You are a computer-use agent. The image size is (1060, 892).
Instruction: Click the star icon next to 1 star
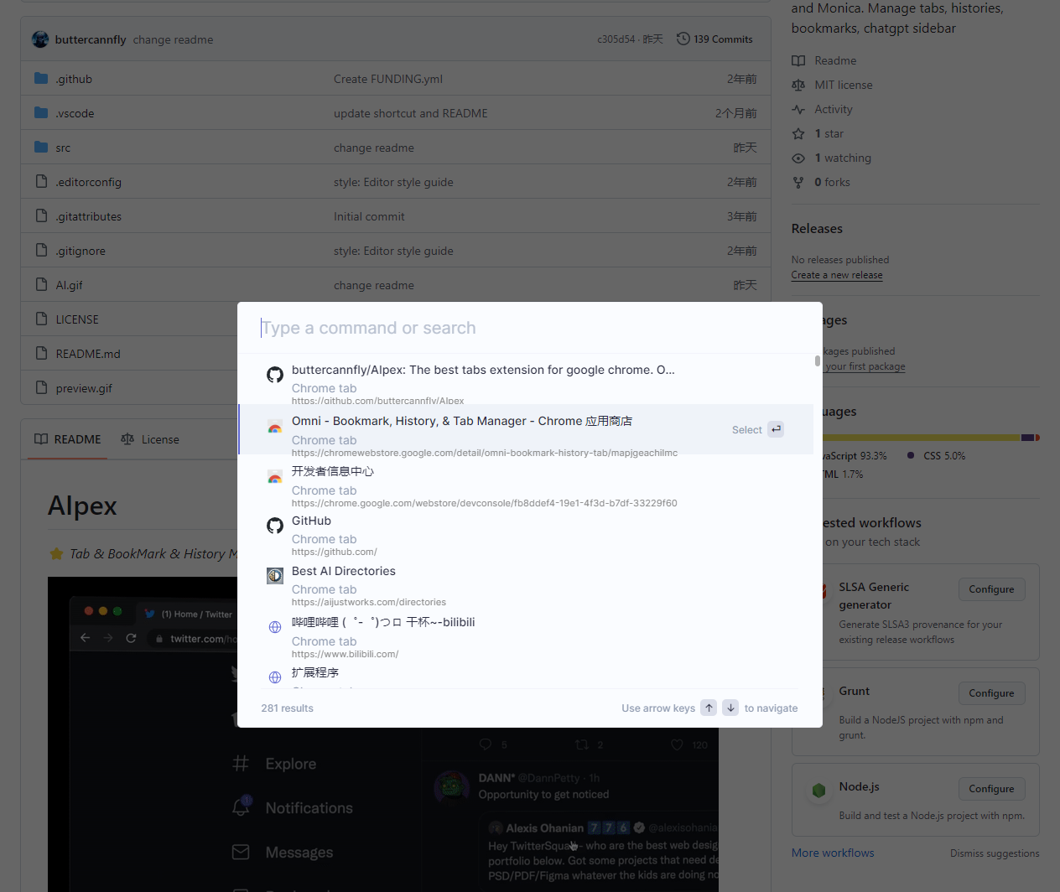click(x=798, y=133)
